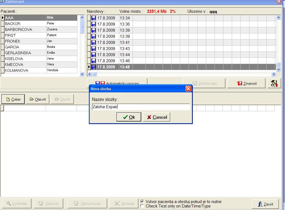Screen dimensions: 285x210
Task: Click the Zmensit button
Action: 246,83
